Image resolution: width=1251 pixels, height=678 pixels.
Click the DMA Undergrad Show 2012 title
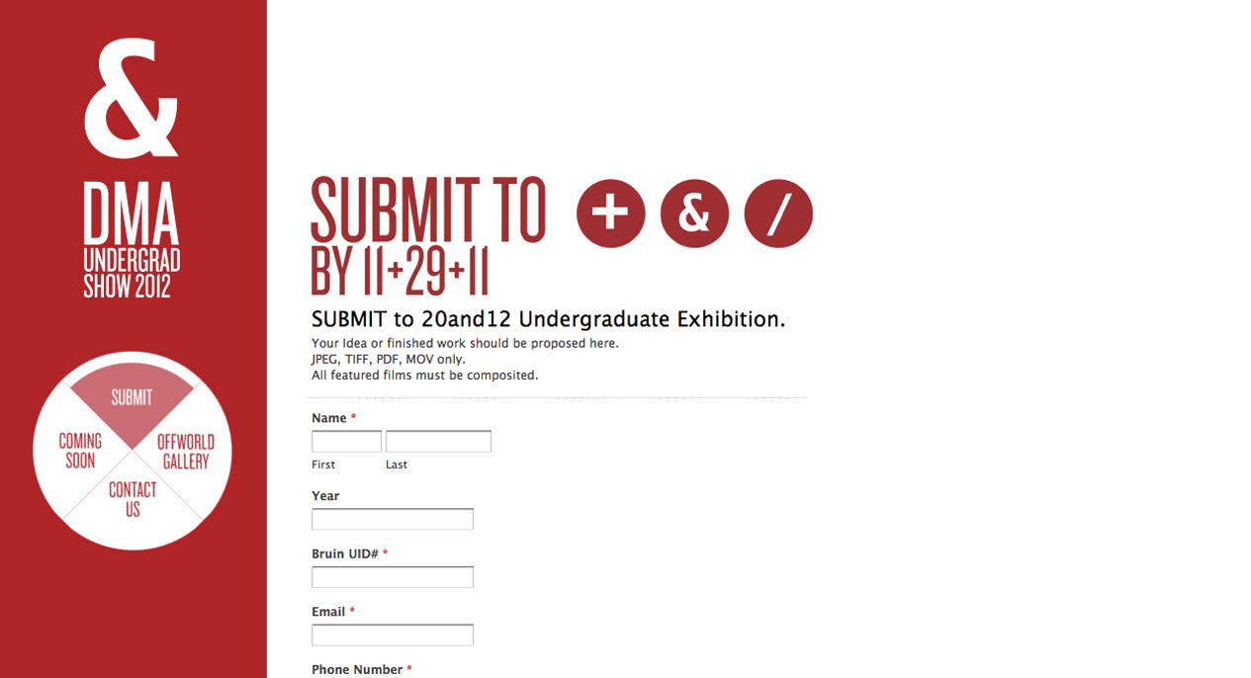tap(132, 240)
